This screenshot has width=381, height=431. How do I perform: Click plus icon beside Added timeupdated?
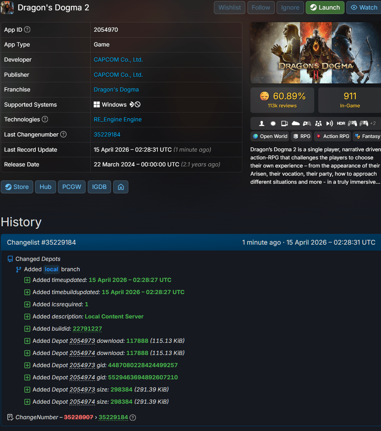coord(27,280)
